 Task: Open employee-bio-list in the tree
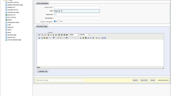[13, 10]
